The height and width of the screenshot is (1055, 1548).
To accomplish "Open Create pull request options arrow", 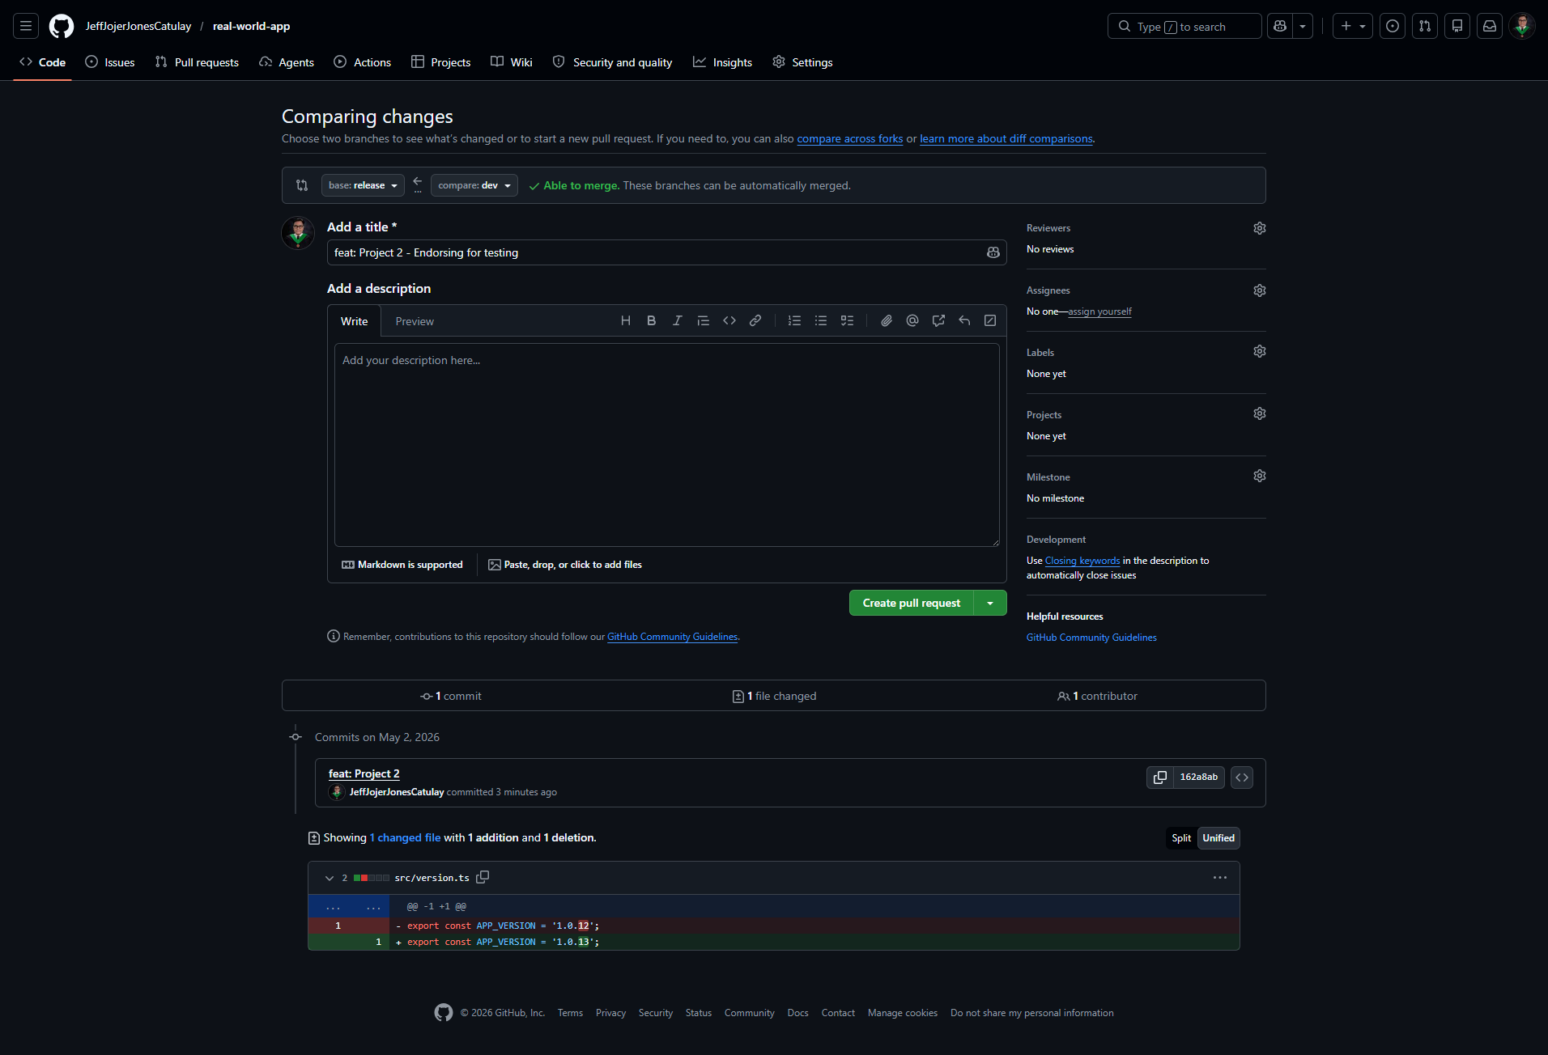I will (x=990, y=603).
